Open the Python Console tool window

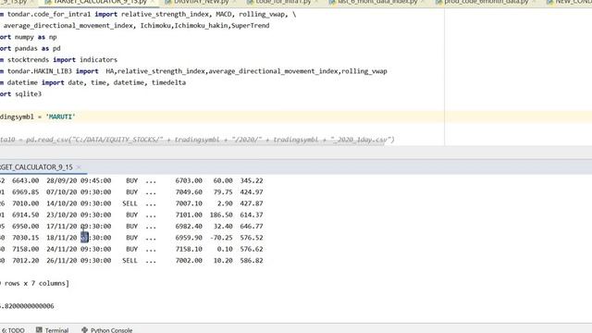click(x=107, y=330)
